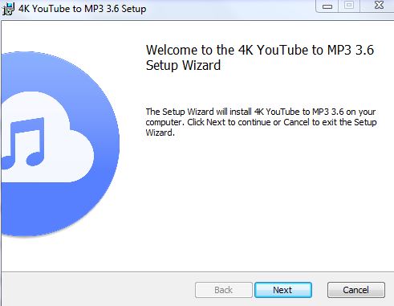Viewport: 394px width, 306px height.
Task: Click the blue music note in the logo
Action: (x=23, y=143)
